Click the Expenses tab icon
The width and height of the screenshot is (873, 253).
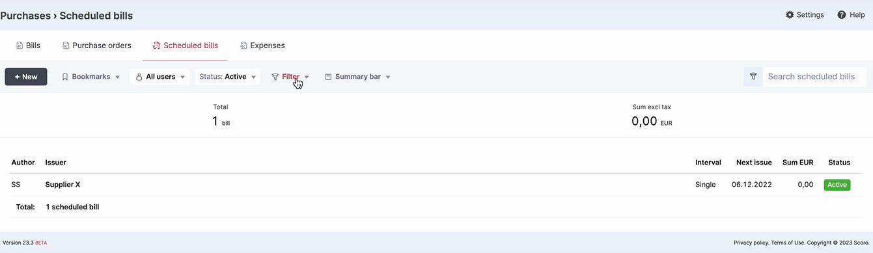click(243, 46)
